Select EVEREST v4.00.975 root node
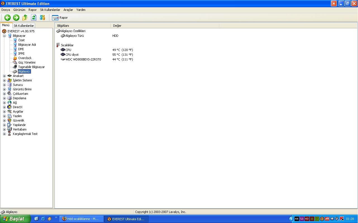Screen dimensions: 358x223 click(x=21, y=31)
